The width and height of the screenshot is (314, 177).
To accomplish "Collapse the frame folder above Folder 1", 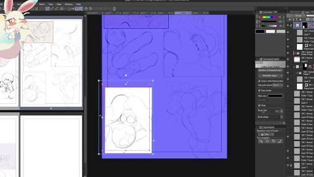I will pyautogui.click(x=294, y=67).
